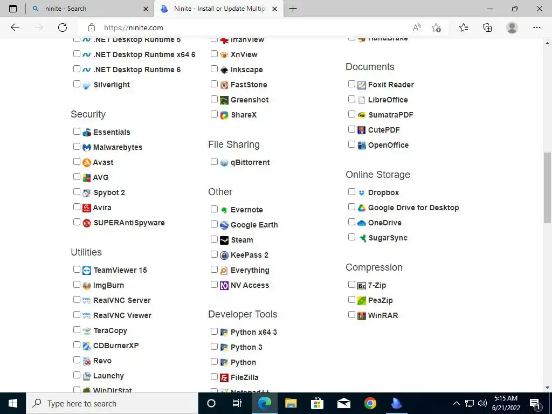The width and height of the screenshot is (552, 414).
Task: Click the taskbar search box
Action: click(112, 403)
